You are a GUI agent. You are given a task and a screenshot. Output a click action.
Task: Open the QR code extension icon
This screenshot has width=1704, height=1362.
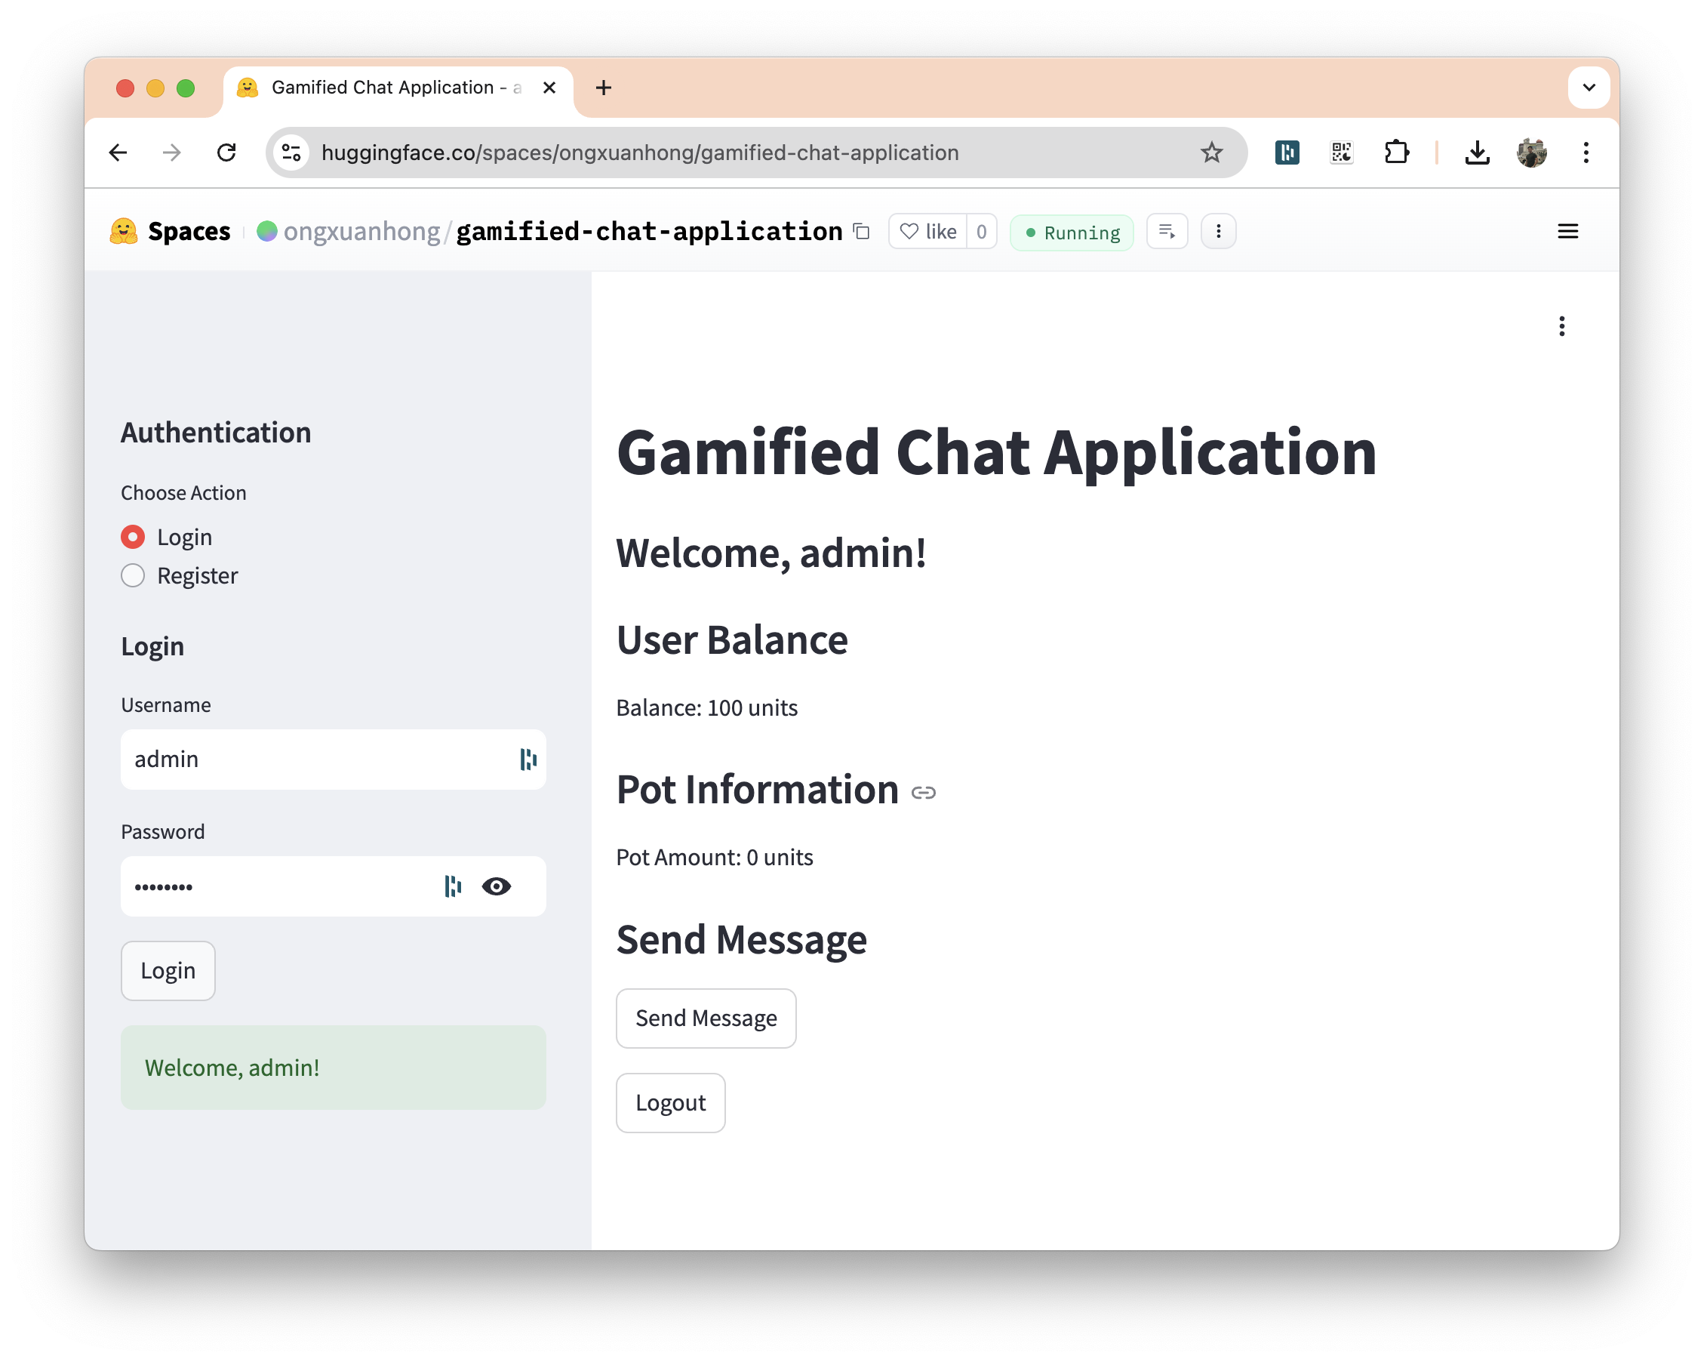[x=1341, y=153]
